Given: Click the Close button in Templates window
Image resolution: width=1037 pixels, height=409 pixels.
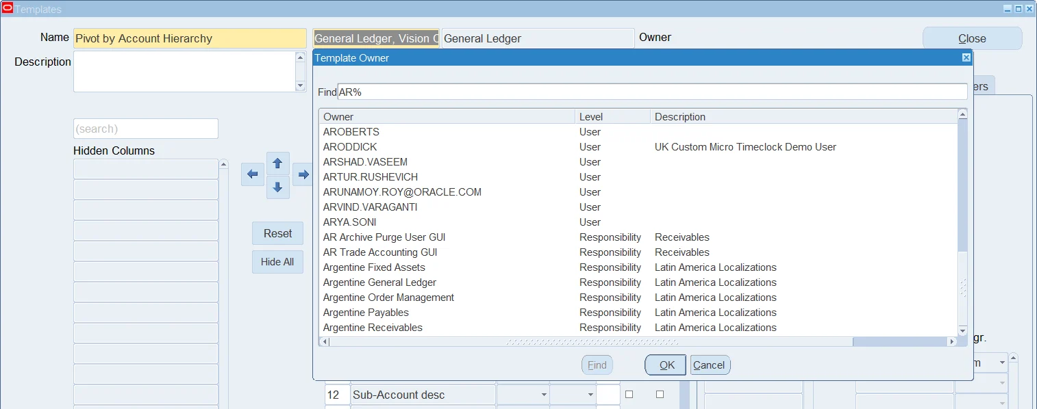Looking at the screenshot, I should click(x=972, y=38).
